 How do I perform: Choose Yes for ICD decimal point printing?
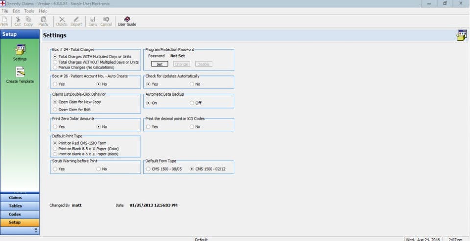point(148,127)
